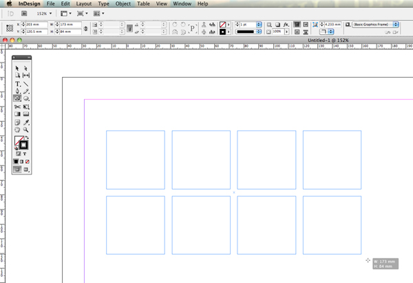
Task: Switch to Normal view mode button
Action: (x=17, y=170)
